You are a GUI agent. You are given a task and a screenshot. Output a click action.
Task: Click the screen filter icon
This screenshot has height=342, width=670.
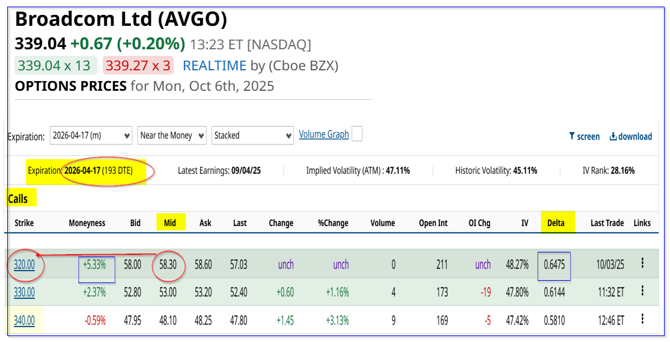[x=571, y=136]
